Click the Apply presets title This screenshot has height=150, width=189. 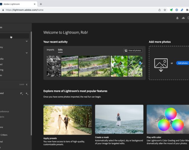click(x=50, y=138)
